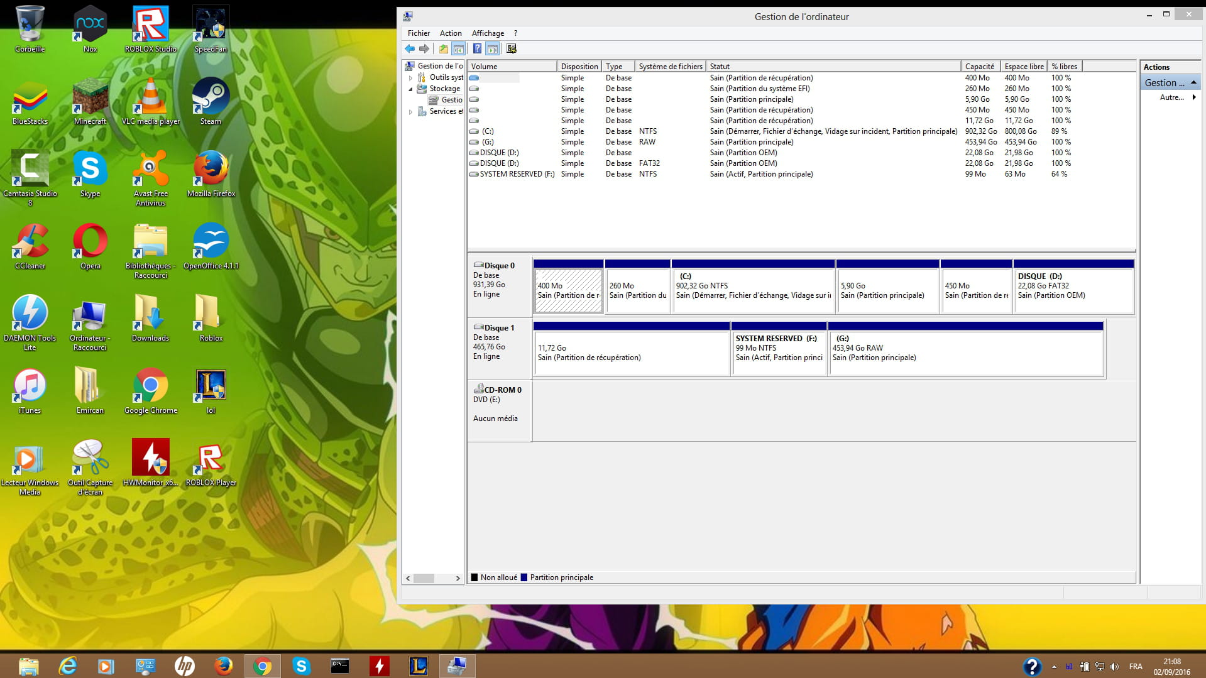This screenshot has width=1206, height=678.
Task: Select the BlueStacks desktop icon
Action: click(x=30, y=102)
